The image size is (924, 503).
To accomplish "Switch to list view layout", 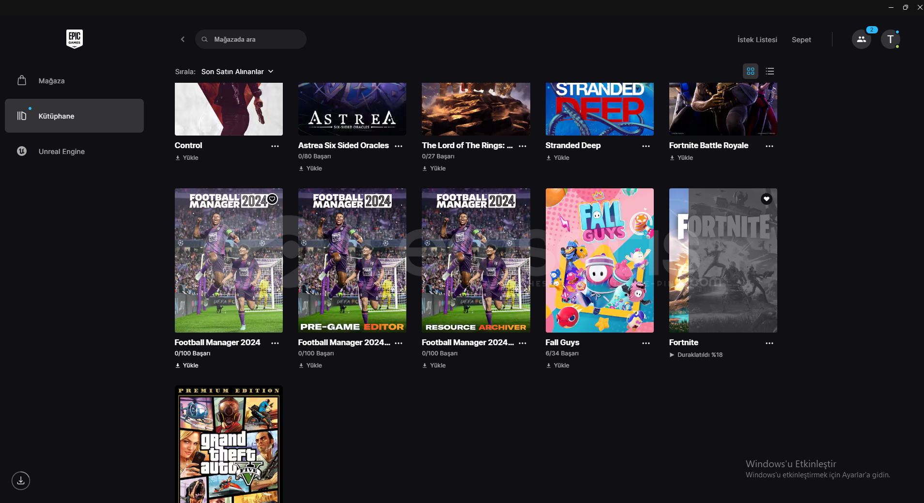I will pyautogui.click(x=770, y=71).
